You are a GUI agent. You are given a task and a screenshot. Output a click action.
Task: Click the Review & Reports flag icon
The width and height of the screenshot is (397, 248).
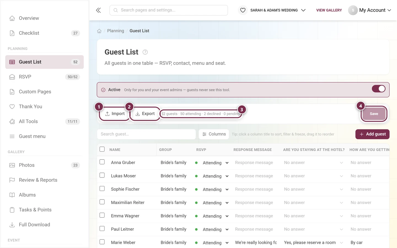pyautogui.click(x=12, y=180)
